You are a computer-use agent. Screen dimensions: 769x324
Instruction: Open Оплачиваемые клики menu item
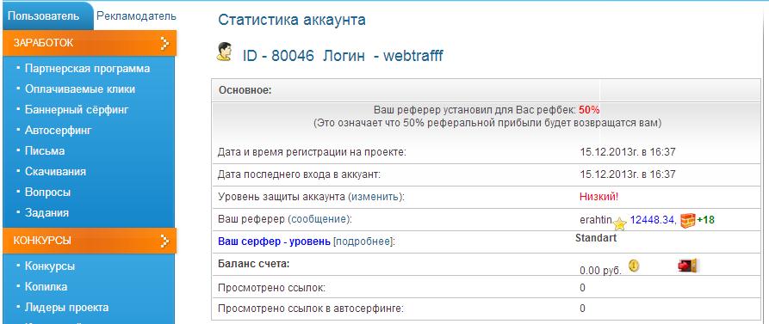point(80,89)
